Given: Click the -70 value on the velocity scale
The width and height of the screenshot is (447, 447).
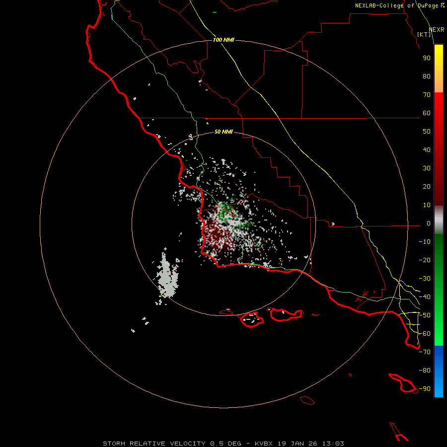Looking at the screenshot, I should click(425, 352).
